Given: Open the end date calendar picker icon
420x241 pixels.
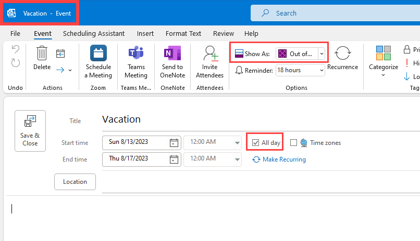Looking at the screenshot, I should 174,159.
